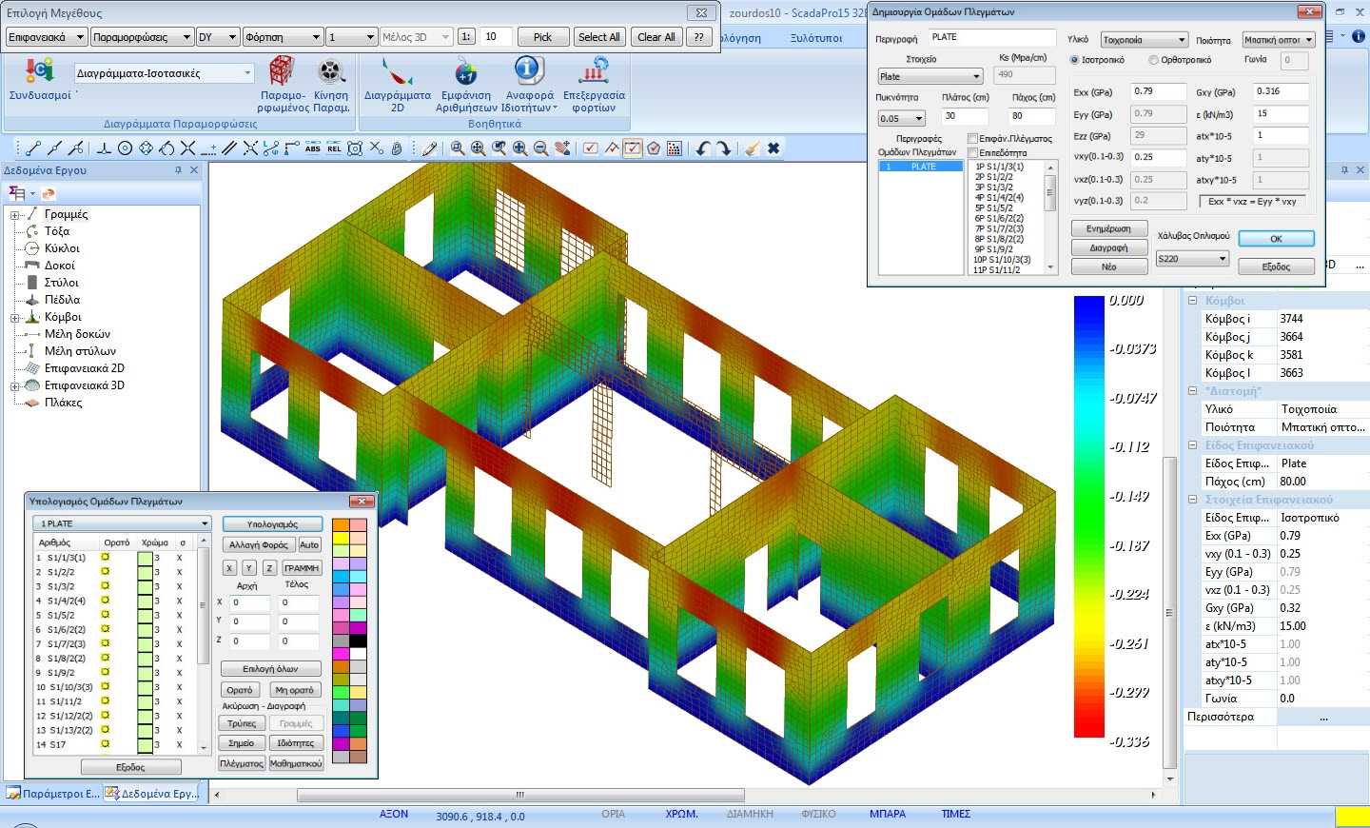The height and width of the screenshot is (828, 1370).
Task: Open the Υλικό material dropdown
Action: (x=1145, y=40)
